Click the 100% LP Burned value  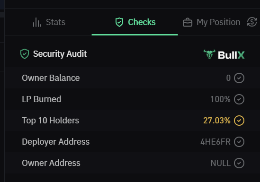[x=220, y=99]
